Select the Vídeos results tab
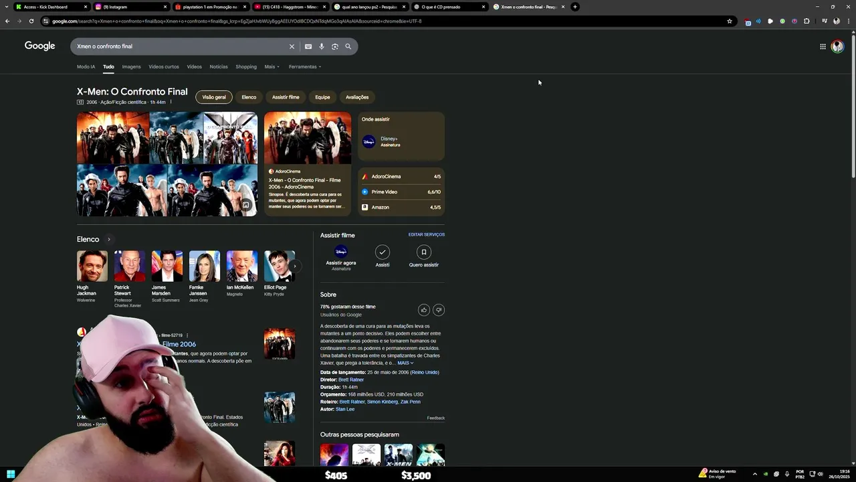 (195, 67)
